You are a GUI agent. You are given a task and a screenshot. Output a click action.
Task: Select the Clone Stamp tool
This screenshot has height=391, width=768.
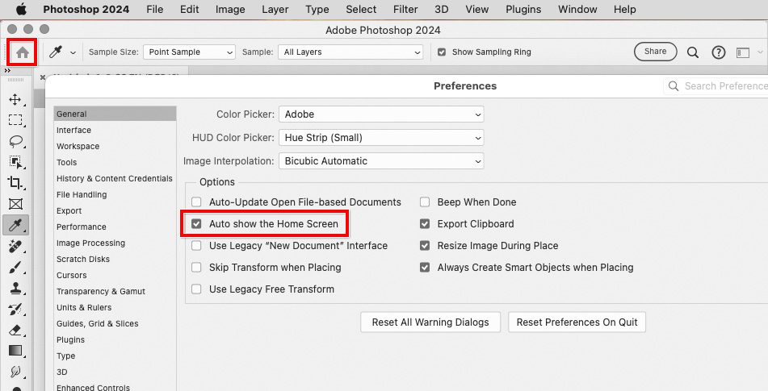(x=15, y=289)
